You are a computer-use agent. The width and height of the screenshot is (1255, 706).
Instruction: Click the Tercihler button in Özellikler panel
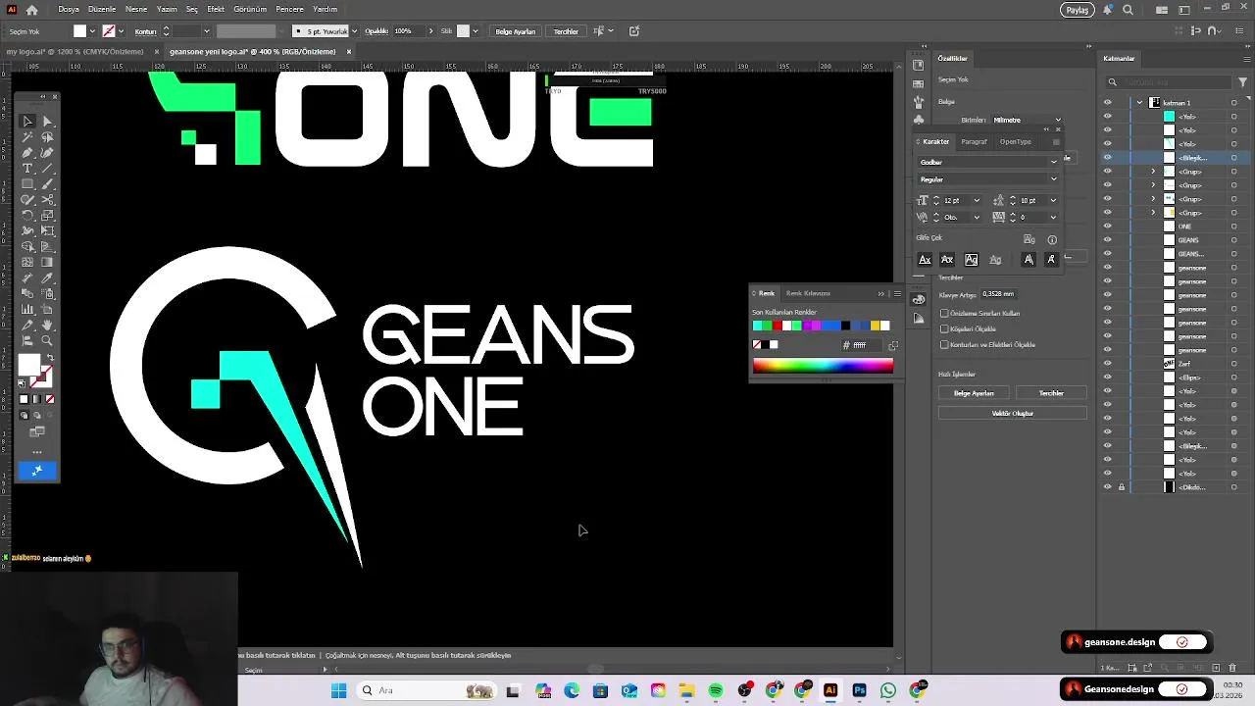pyautogui.click(x=1051, y=393)
